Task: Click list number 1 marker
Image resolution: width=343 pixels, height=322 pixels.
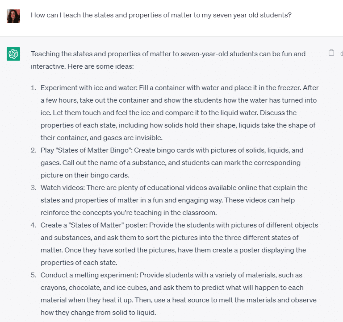Action: [x=33, y=88]
